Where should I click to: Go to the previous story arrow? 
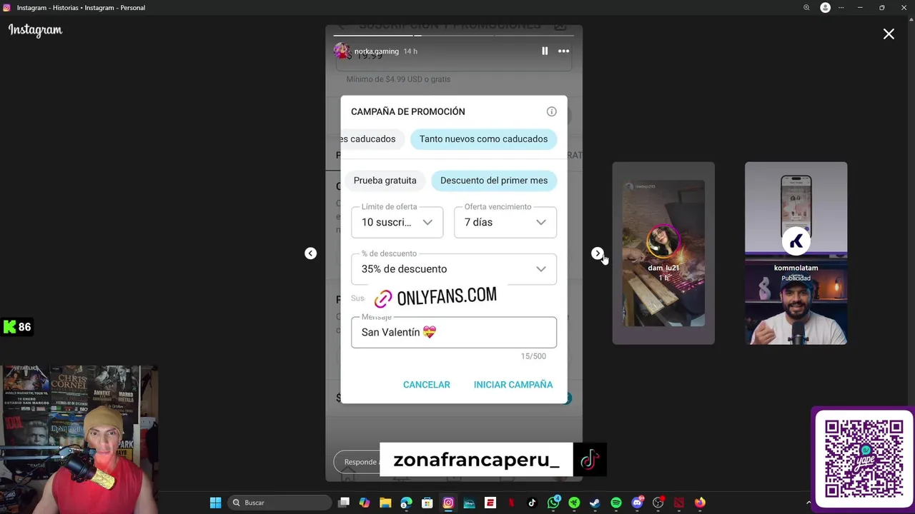[310, 253]
